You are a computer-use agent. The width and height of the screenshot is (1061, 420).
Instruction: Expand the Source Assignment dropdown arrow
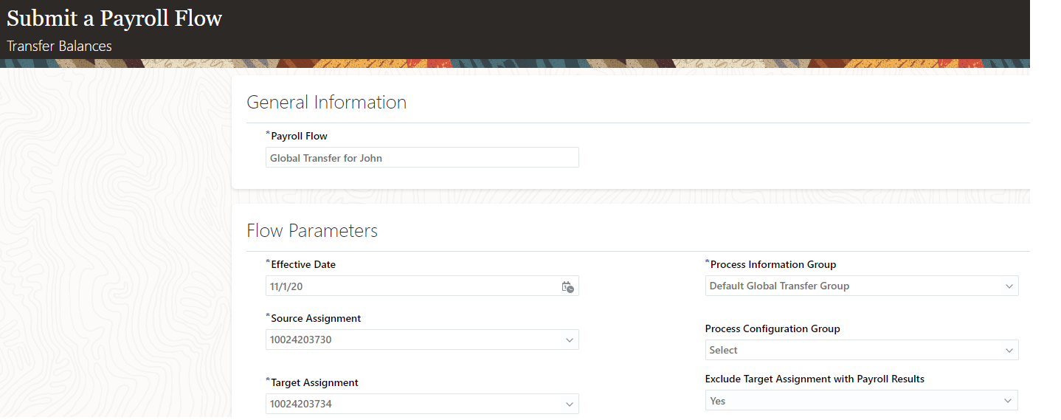(569, 340)
